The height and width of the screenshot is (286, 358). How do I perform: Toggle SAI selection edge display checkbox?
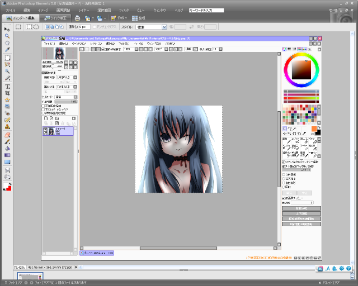tap(103, 49)
